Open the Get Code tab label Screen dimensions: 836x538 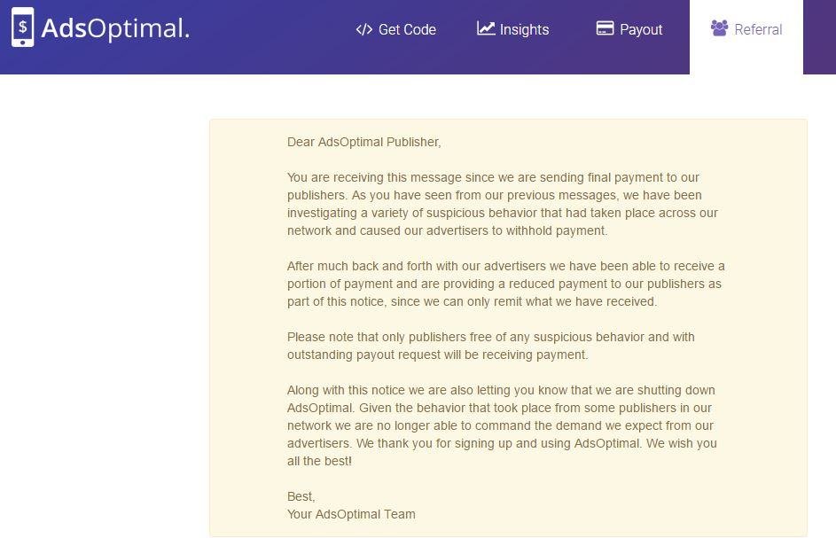pyautogui.click(x=407, y=29)
